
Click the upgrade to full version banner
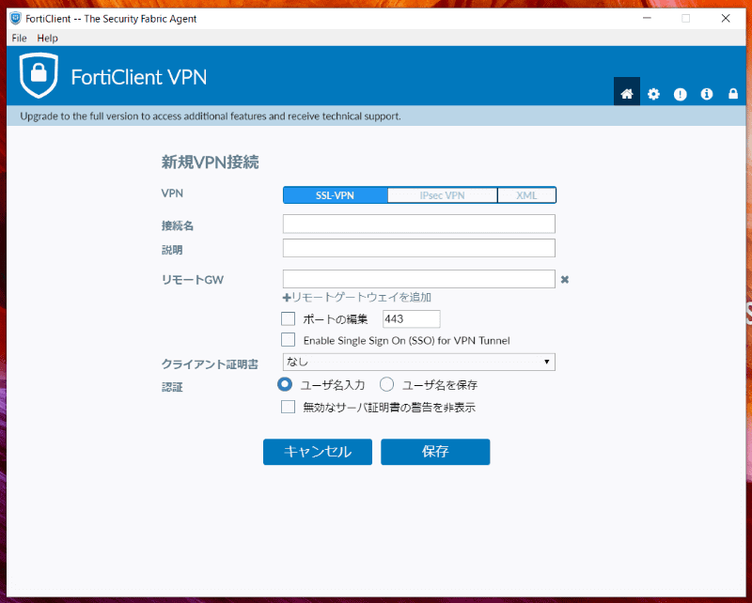pyautogui.click(x=376, y=116)
